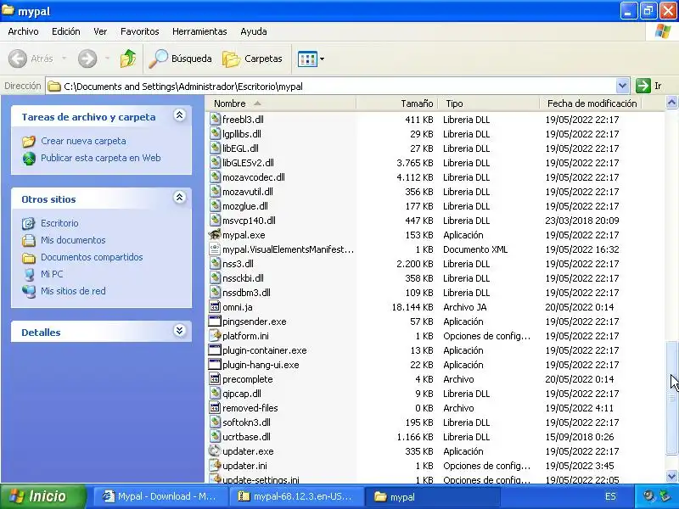The image size is (679, 509).
Task: Click the Back (Atrás) arrow icon
Action: pyautogui.click(x=18, y=59)
